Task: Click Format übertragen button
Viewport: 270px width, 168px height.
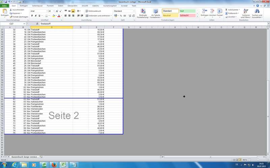Action: (x=20, y=16)
